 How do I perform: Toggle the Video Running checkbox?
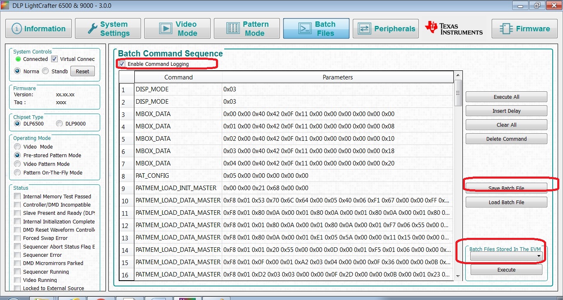[17, 280]
